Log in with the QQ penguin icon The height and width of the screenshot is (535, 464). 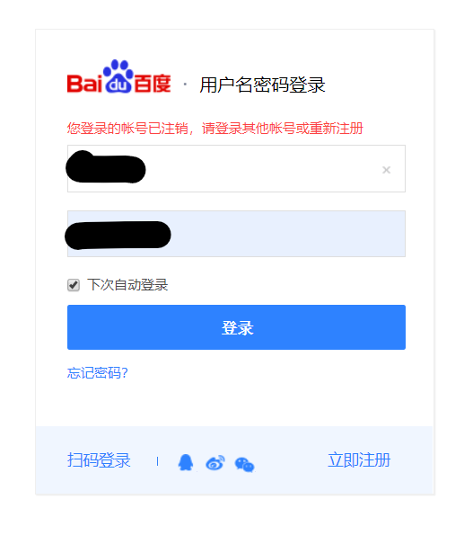(186, 462)
